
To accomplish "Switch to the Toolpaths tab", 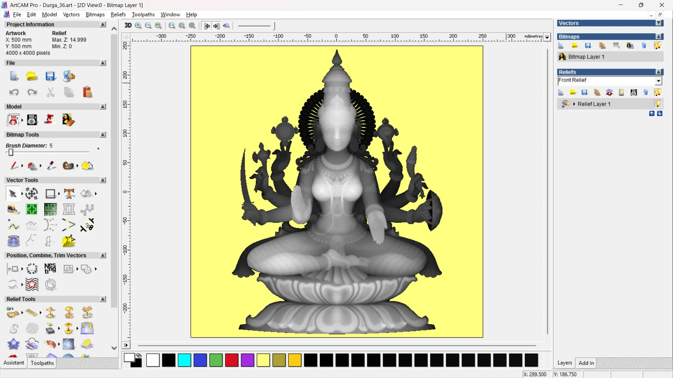I will tap(42, 363).
